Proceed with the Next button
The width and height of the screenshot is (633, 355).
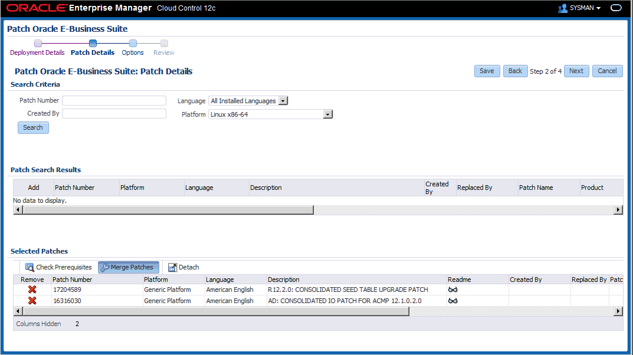576,71
